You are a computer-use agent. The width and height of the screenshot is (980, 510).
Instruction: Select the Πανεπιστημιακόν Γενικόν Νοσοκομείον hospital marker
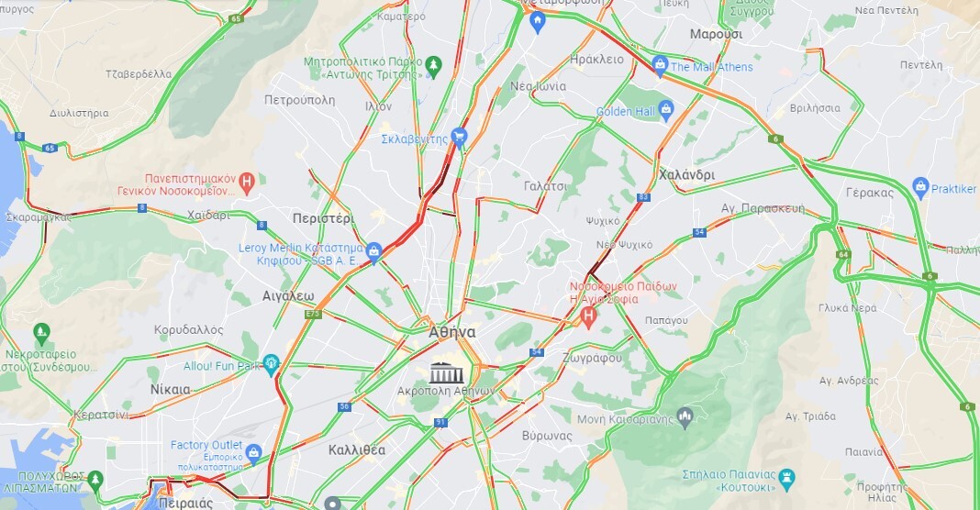click(x=248, y=182)
